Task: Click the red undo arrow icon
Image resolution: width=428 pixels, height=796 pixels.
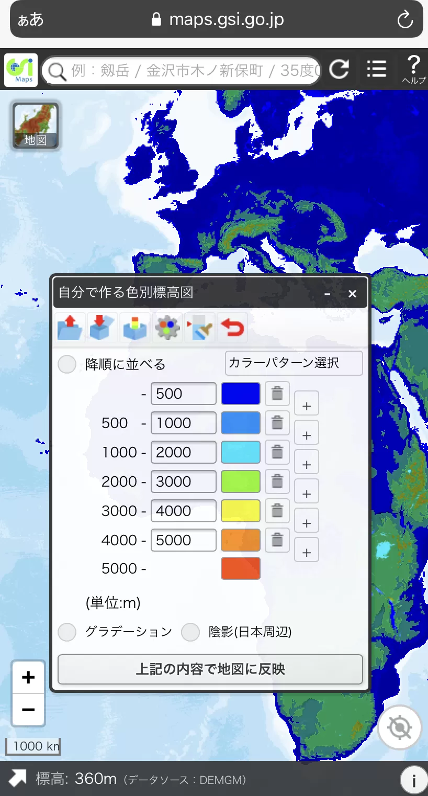Action: pos(232,328)
